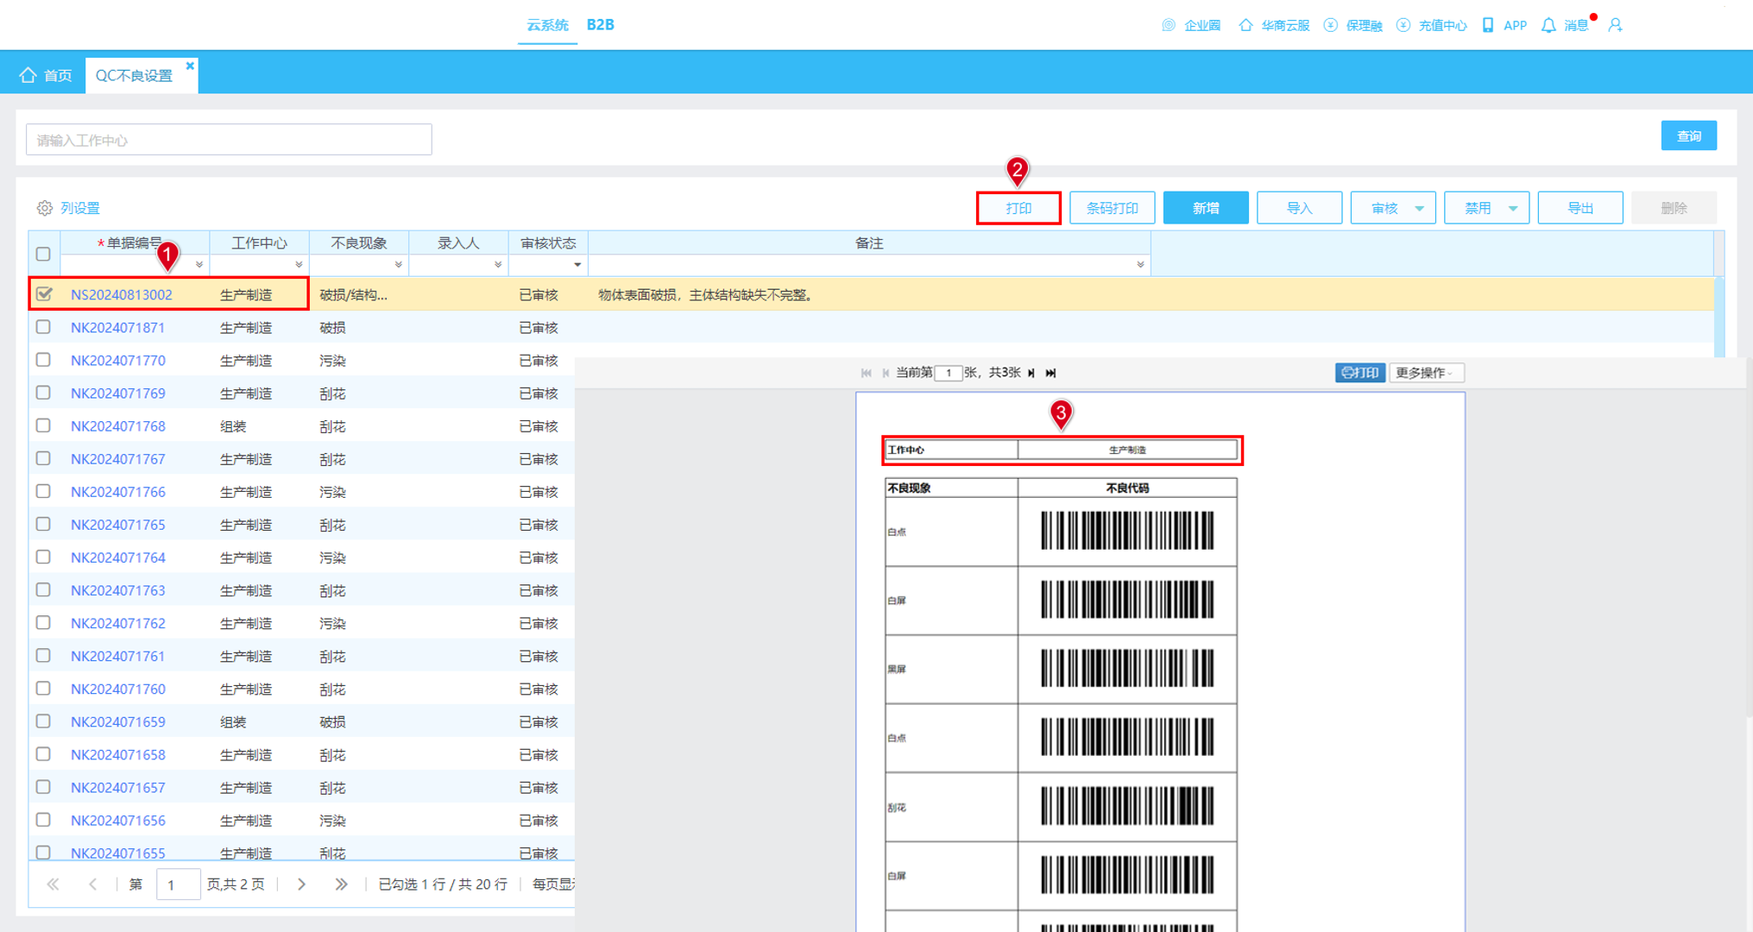
Task: Open 更多操作 dropdown in print preview
Action: click(x=1425, y=373)
